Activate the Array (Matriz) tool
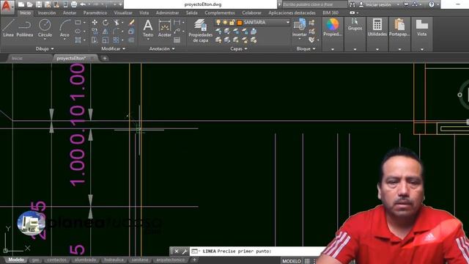Image resolution: width=469 pixels, height=264 pixels. (x=116, y=40)
